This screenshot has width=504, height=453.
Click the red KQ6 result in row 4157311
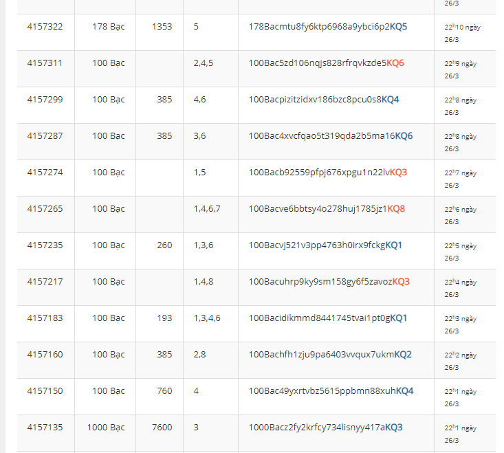395,63
